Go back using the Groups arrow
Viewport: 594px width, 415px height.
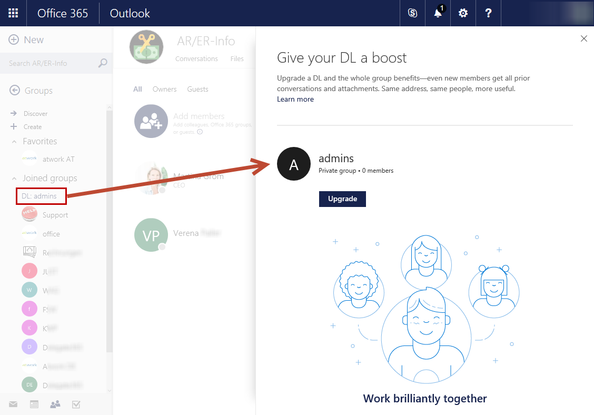click(x=14, y=90)
